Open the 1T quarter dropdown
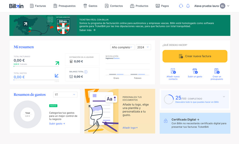The height and width of the screenshot is (144, 239). [65, 94]
